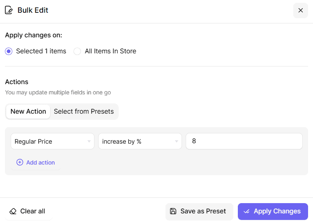
Task: Click the Bulk Edit pencil icon
Action: 9,10
